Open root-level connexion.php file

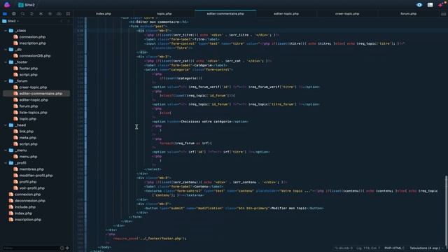point(25,195)
